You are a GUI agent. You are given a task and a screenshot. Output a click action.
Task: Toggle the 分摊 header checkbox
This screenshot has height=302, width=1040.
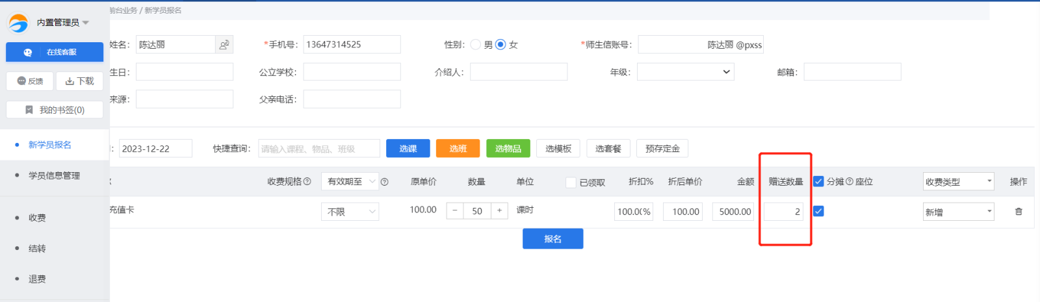coord(819,182)
